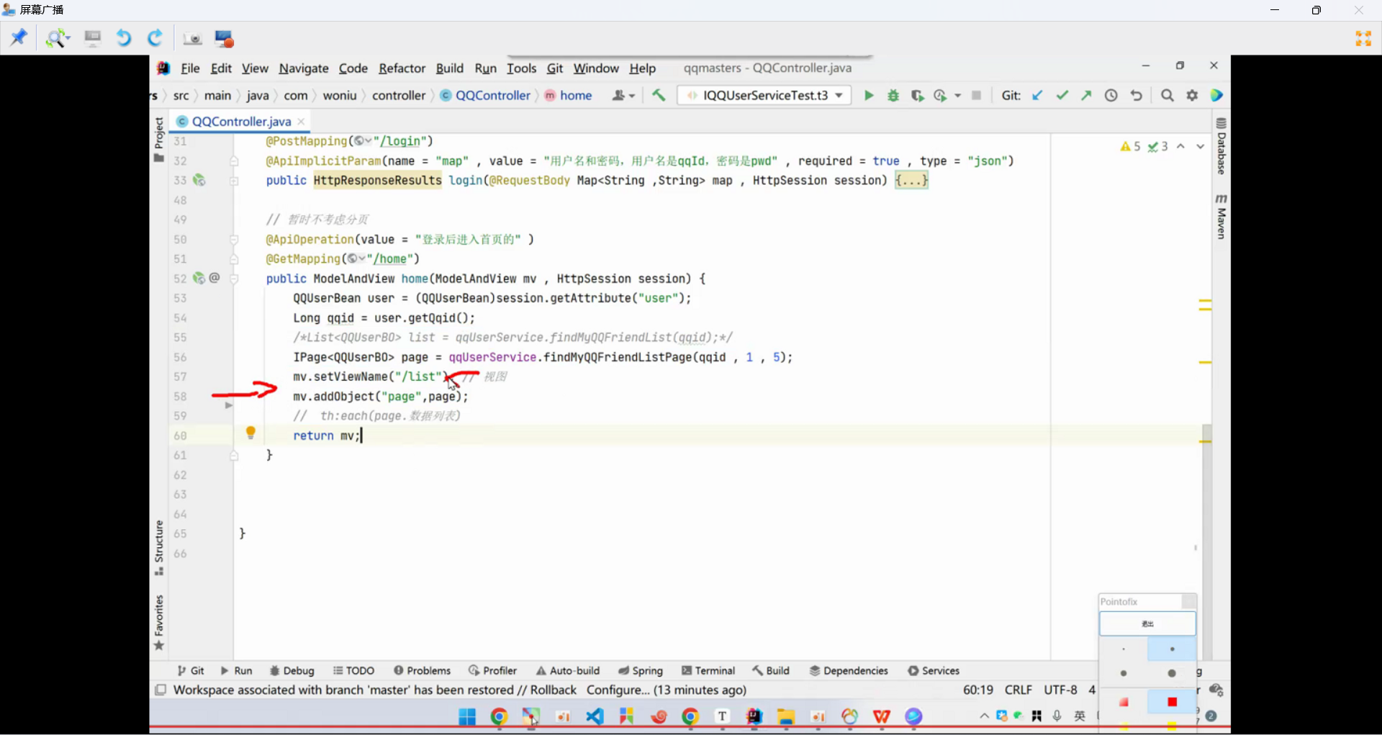Click the Pointofix exit button
Image resolution: width=1382 pixels, height=735 pixels.
[x=1147, y=623]
